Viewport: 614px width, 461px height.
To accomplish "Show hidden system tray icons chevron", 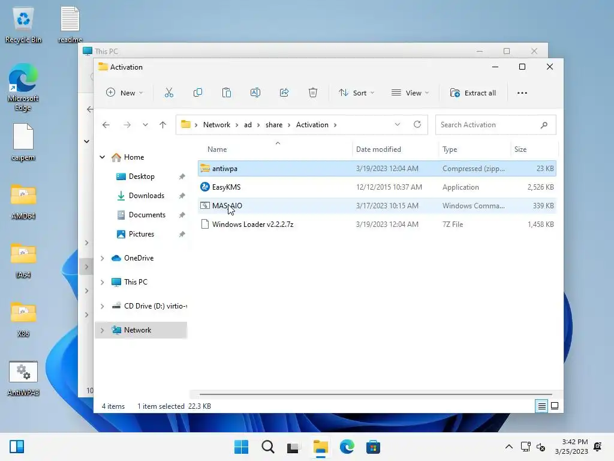I will [508, 447].
